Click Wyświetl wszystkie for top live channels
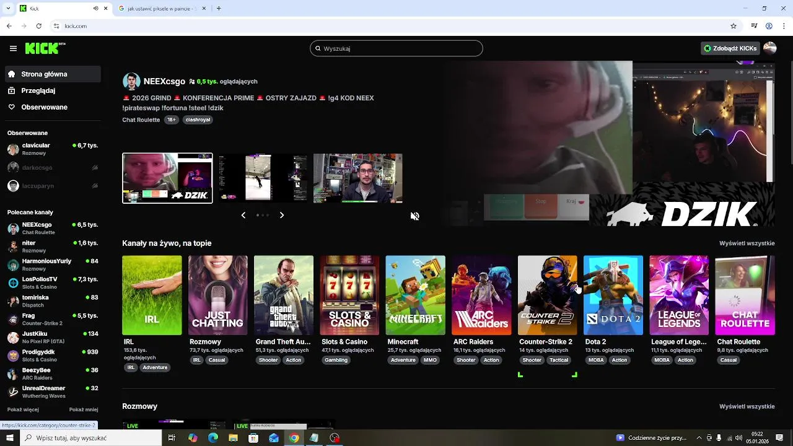This screenshot has width=793, height=446. 747,243
